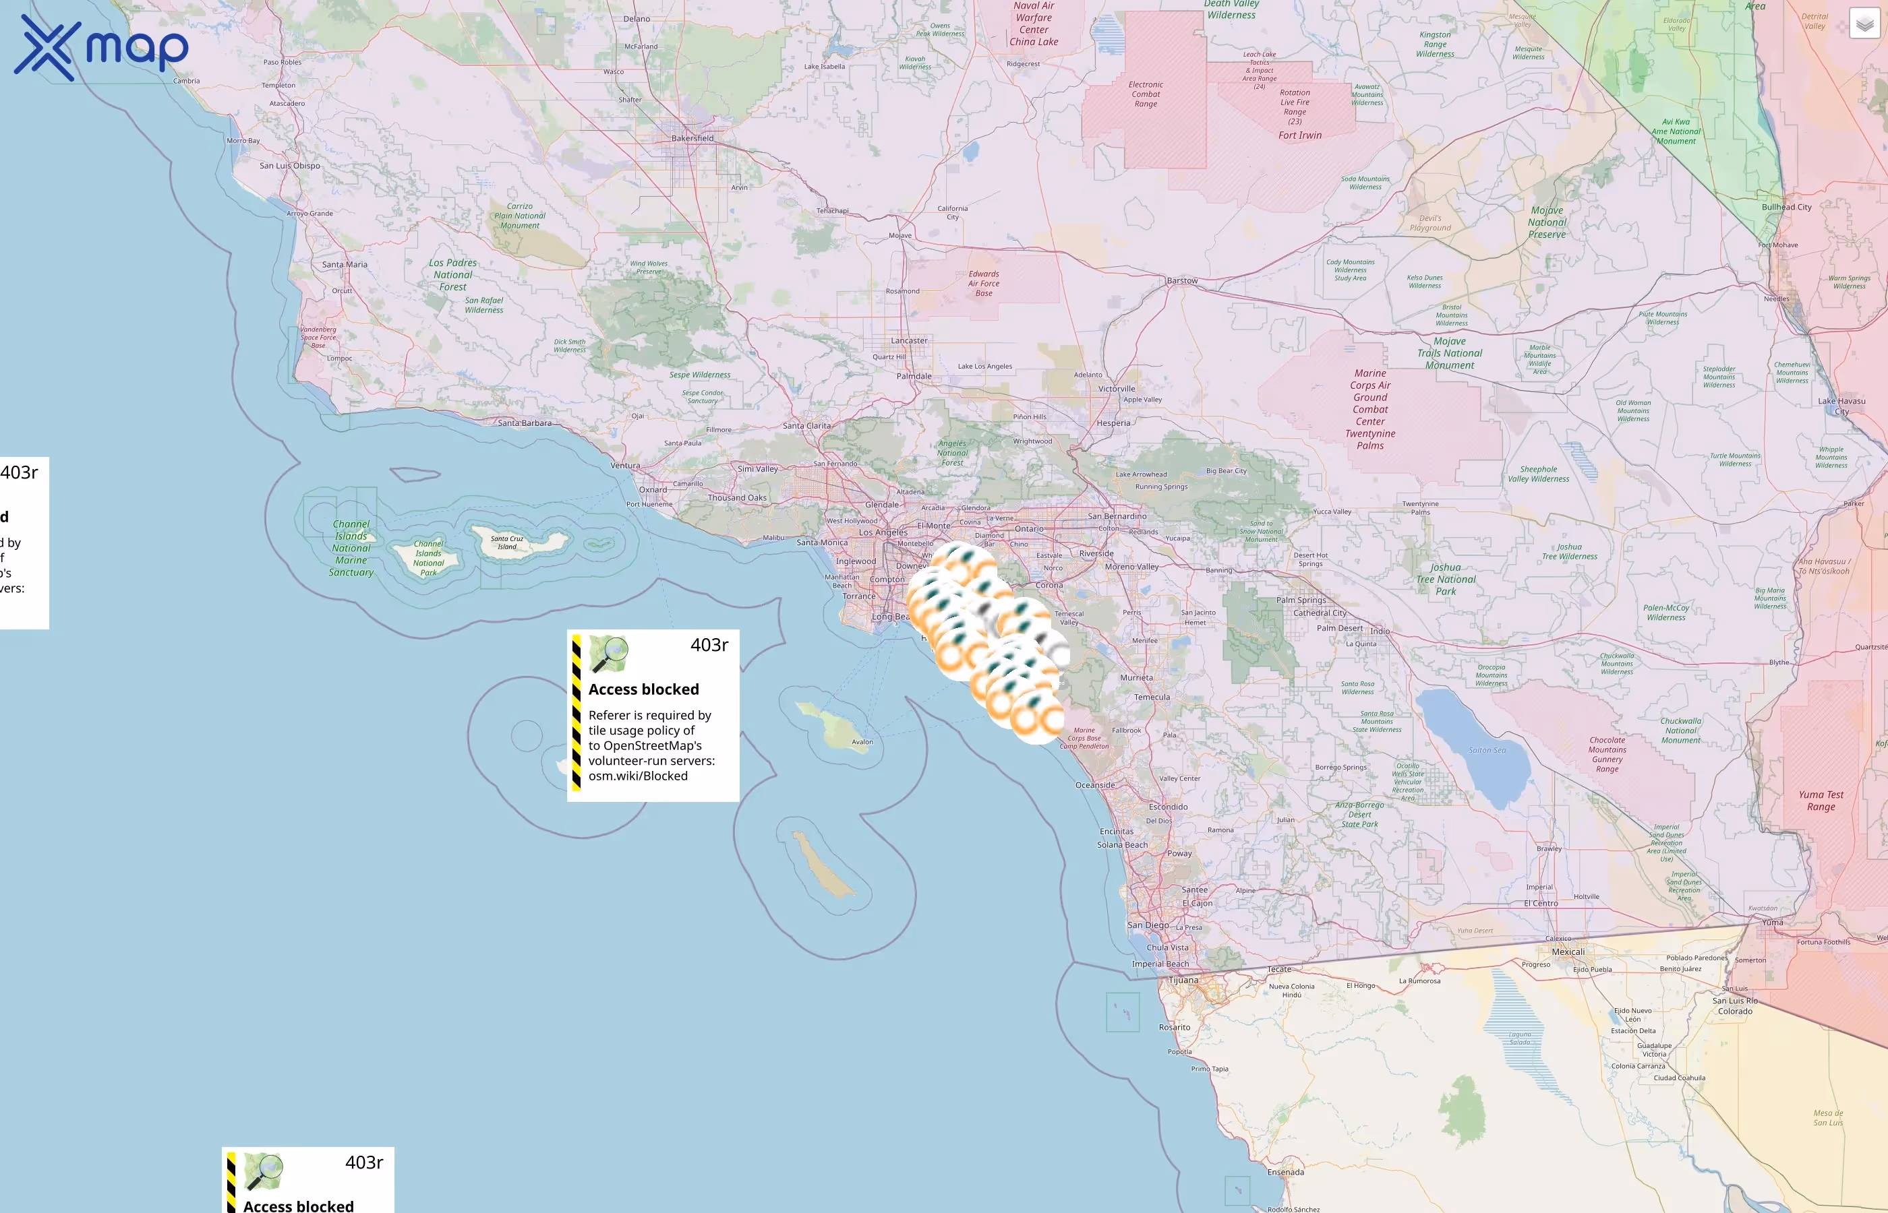Click the 'Victorville' map label

[1117, 388]
